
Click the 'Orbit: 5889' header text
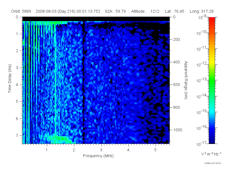point(21,11)
